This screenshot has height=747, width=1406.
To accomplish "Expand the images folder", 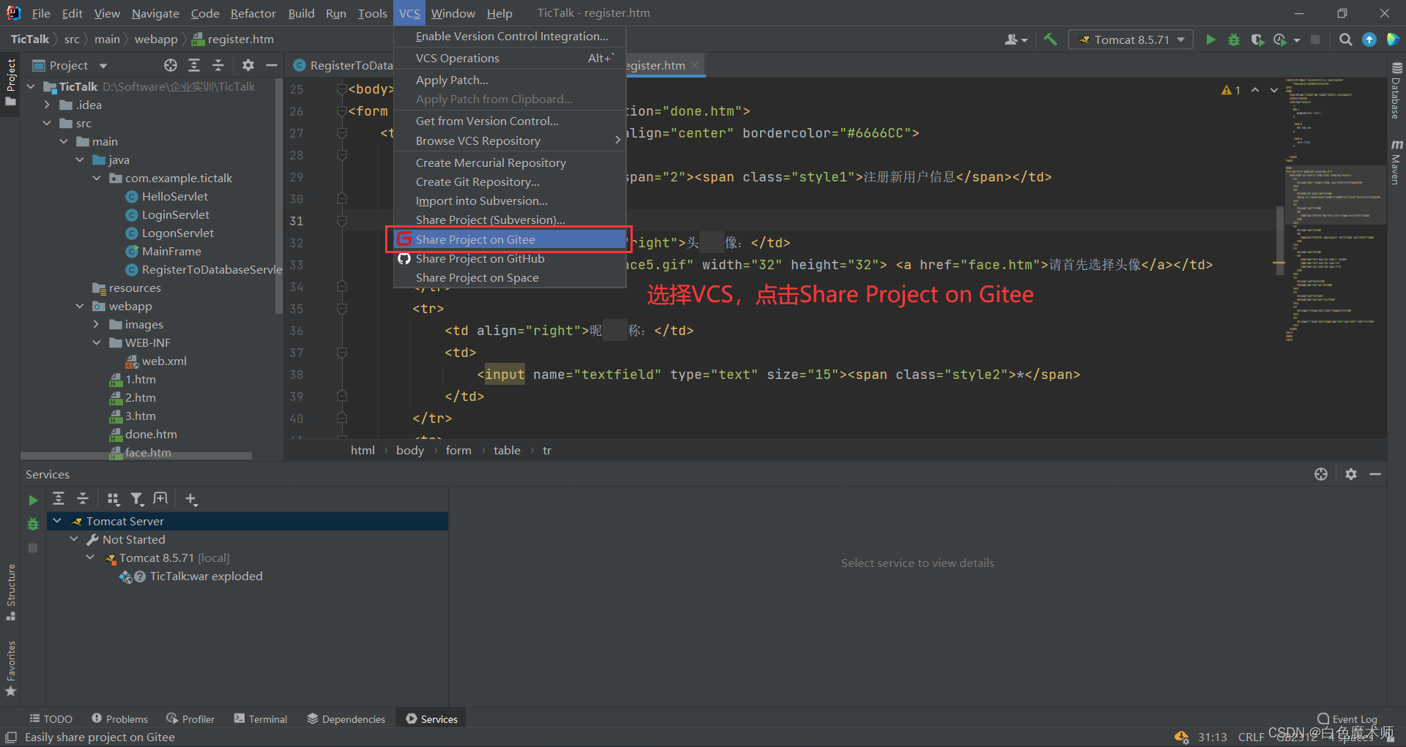I will click(x=97, y=324).
